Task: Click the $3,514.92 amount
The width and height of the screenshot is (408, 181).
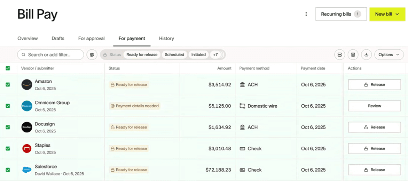Action: 220,85
